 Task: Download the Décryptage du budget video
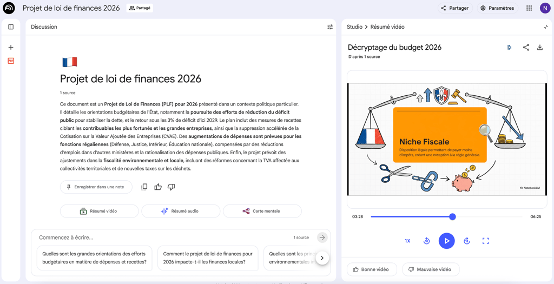tap(540, 48)
